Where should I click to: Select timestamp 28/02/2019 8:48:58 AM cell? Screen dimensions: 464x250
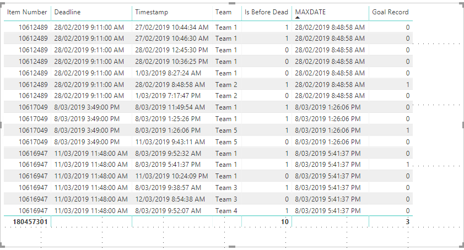170,85
